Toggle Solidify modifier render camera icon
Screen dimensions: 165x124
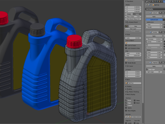pos(161,32)
